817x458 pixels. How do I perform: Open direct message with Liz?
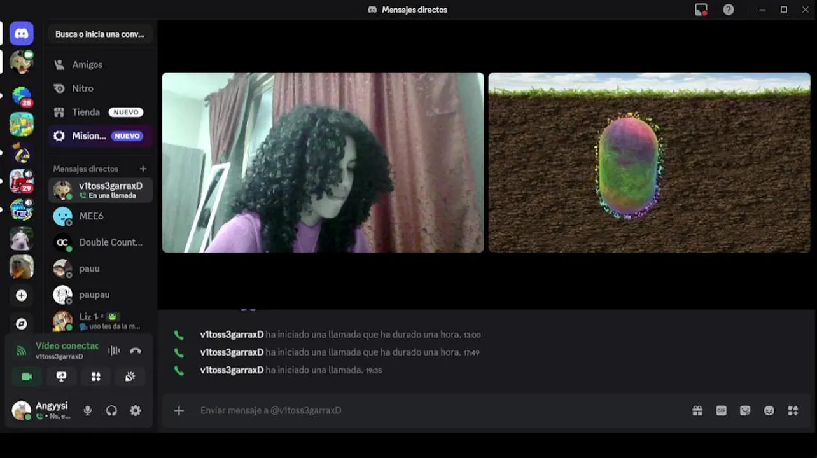(101, 321)
